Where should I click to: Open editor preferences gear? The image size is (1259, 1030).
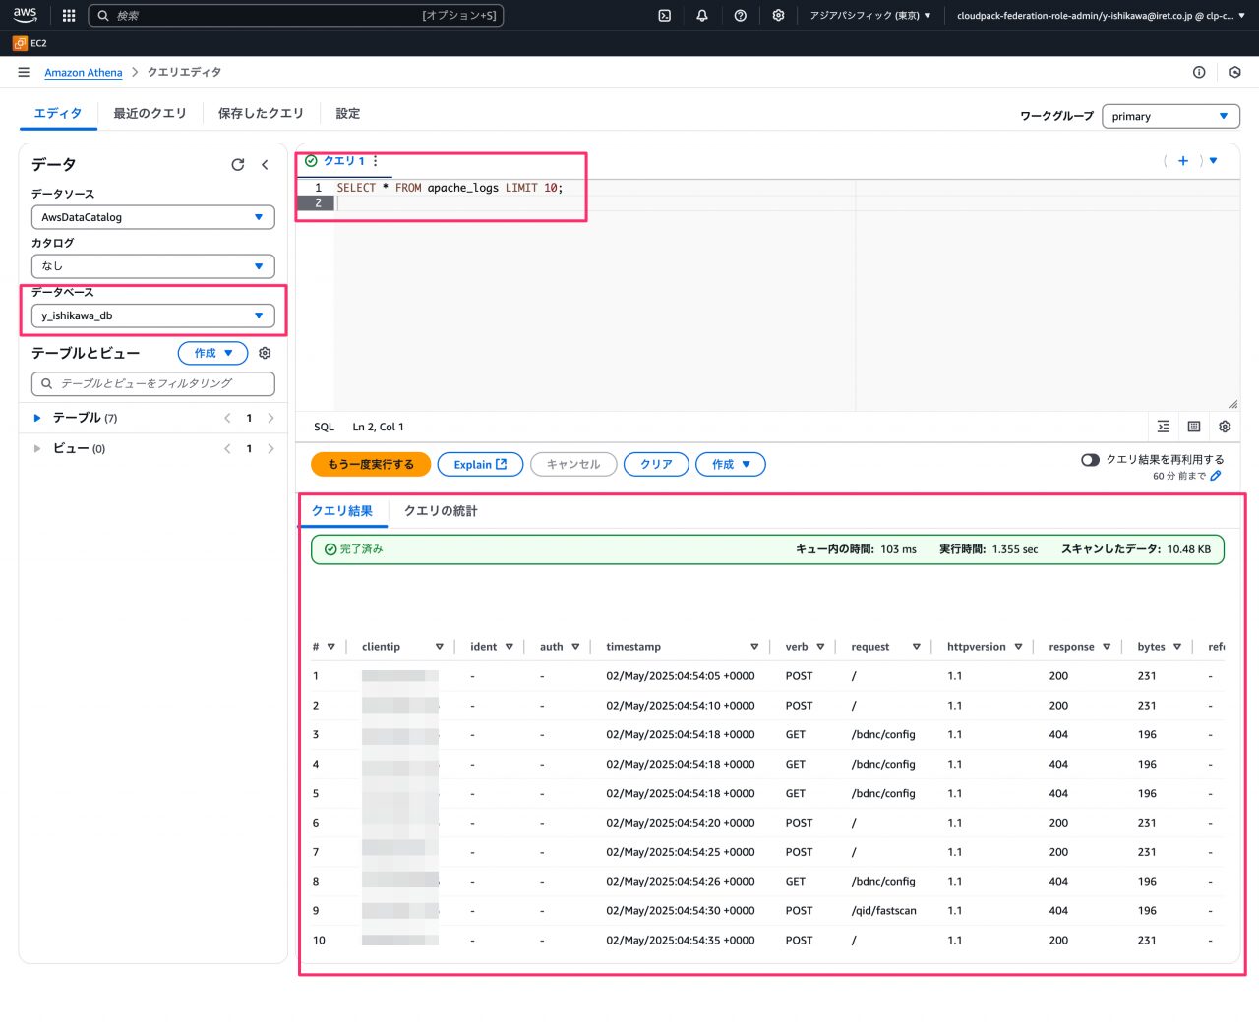pyautogui.click(x=1225, y=427)
